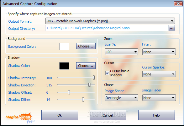Close the Advanced Capture Configuration dialog
The image size is (184, 126).
tap(178, 3)
